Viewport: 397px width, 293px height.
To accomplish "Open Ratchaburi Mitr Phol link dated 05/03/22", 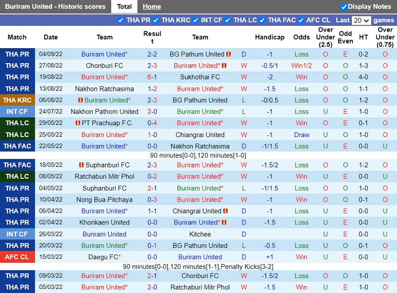I will click(x=200, y=287).
